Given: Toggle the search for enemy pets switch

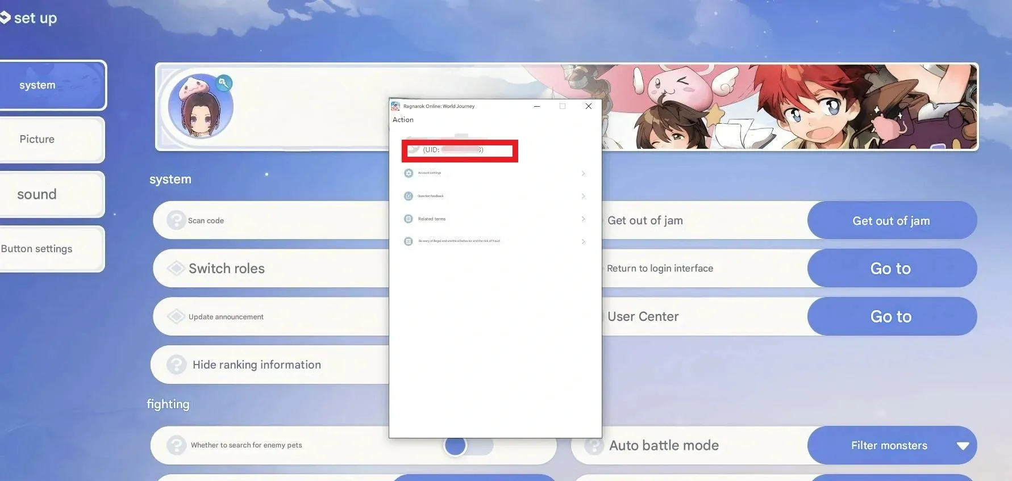Looking at the screenshot, I should point(467,446).
